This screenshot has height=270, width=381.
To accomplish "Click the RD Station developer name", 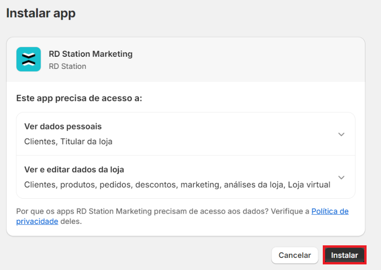I will click(67, 66).
